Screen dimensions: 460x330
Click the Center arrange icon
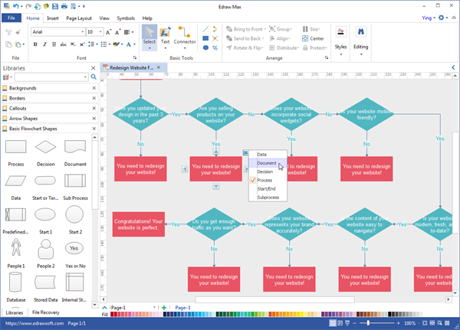coord(313,38)
